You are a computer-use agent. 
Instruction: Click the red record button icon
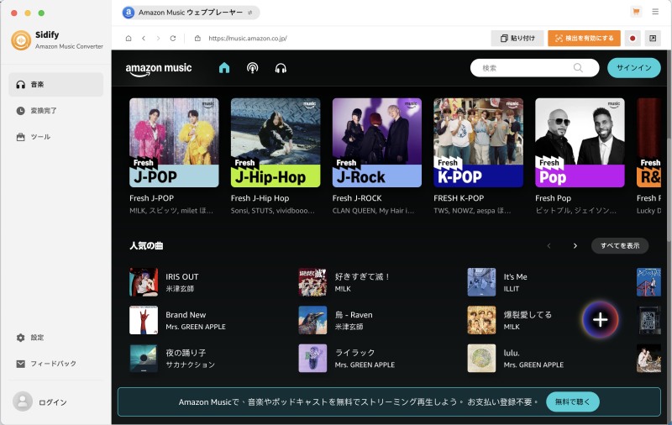(x=633, y=38)
